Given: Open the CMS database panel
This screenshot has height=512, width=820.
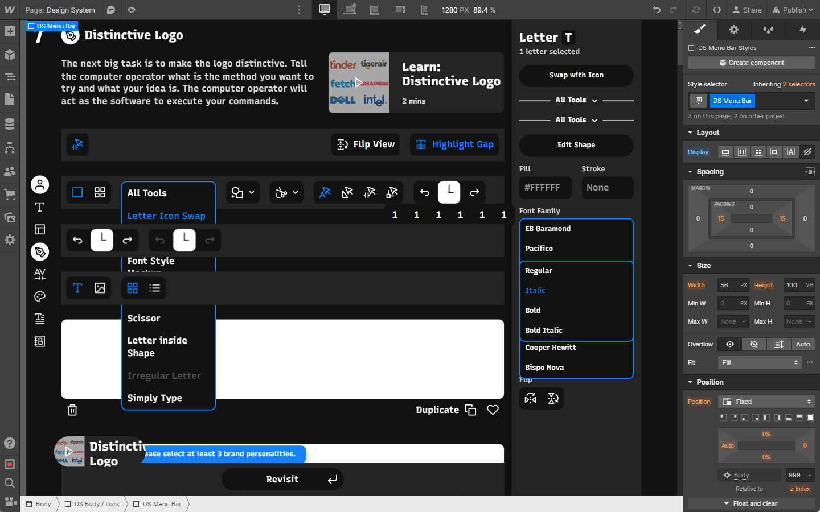Looking at the screenshot, I should [10, 123].
